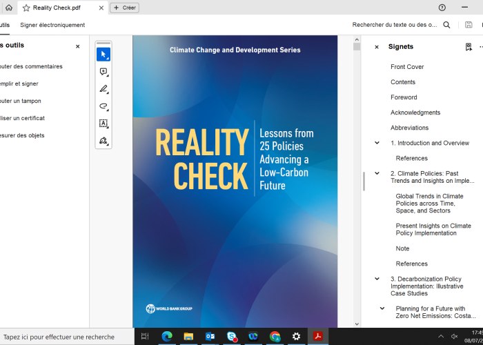483x345 pixels.
Task: Click document scrollbar up arrow
Action: pos(357,39)
